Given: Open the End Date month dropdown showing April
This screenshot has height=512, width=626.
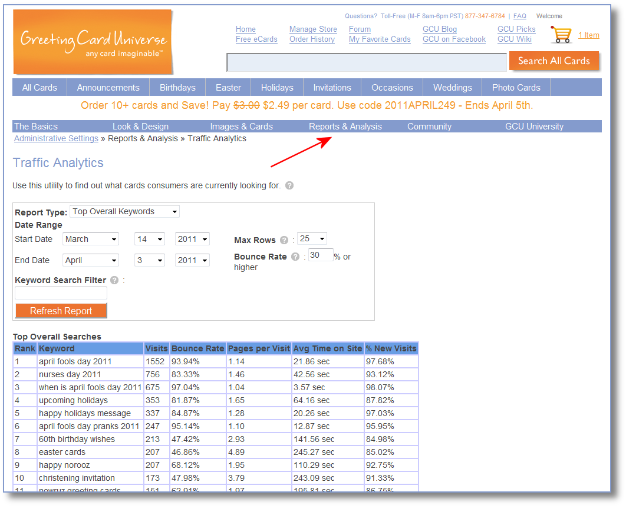Looking at the screenshot, I should click(91, 260).
